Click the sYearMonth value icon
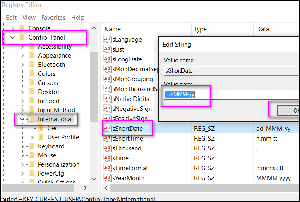 pos(108,178)
